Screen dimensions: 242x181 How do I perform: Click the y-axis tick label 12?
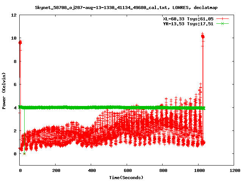tap(14, 15)
